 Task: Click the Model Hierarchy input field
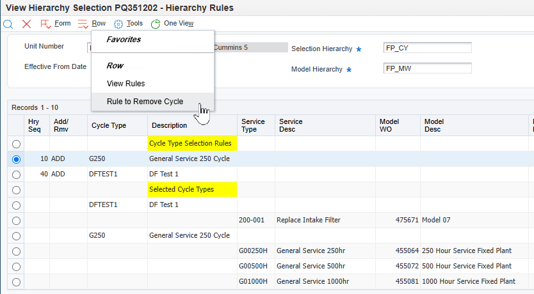(x=427, y=68)
